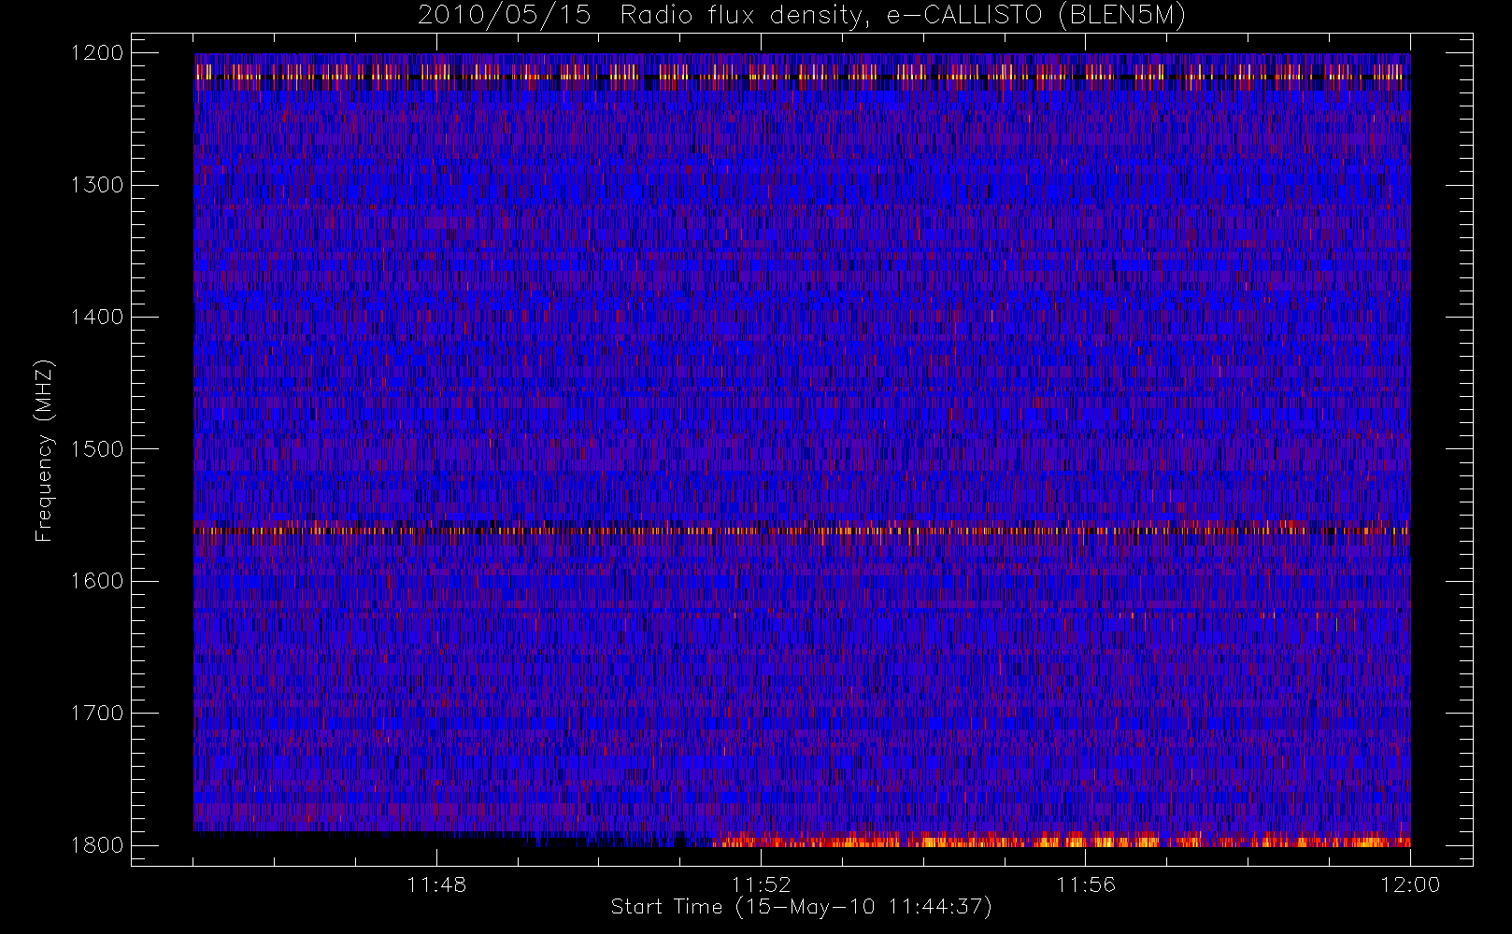Click the plot title 'Radio flux density, e-CALLISTO (BLEN5M)'
The image size is (1512, 934).
(x=903, y=16)
